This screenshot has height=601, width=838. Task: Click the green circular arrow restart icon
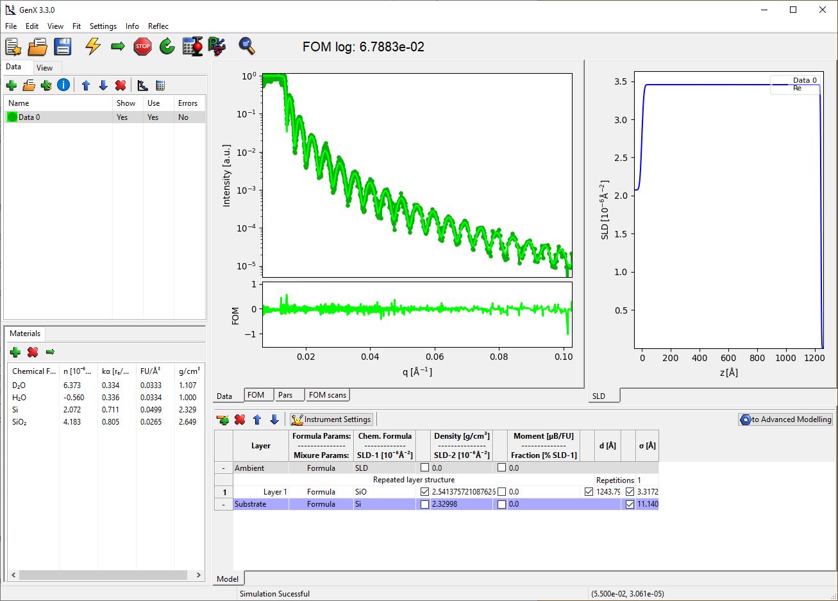coord(167,46)
